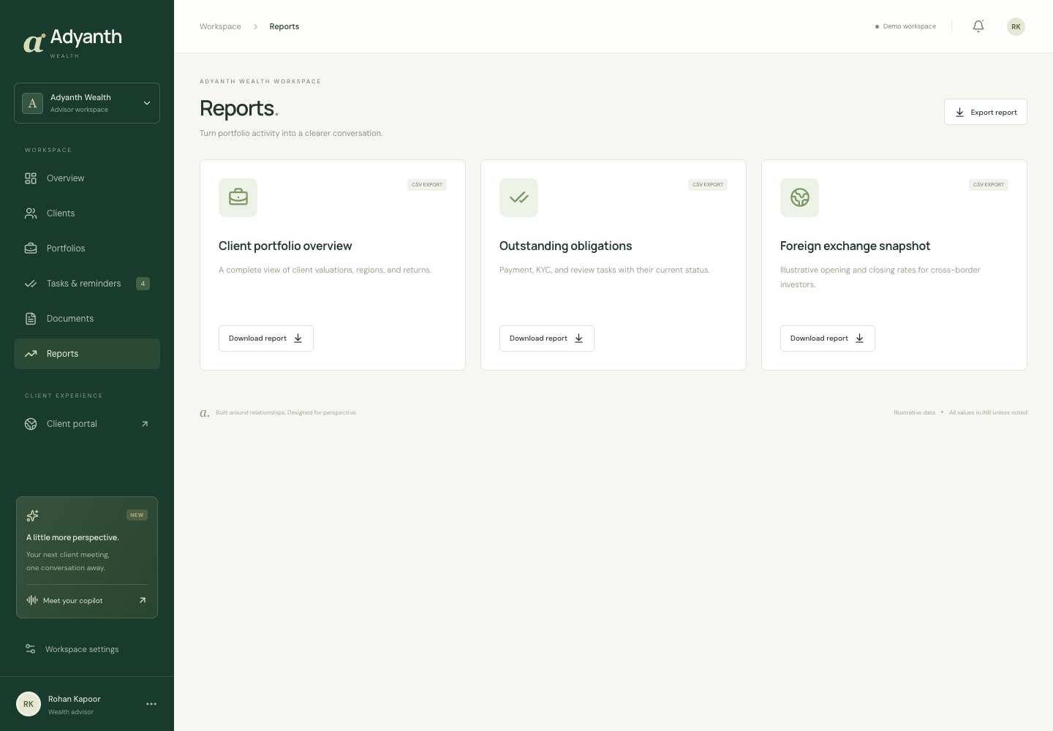Open Meet your copilot link

pos(87,600)
